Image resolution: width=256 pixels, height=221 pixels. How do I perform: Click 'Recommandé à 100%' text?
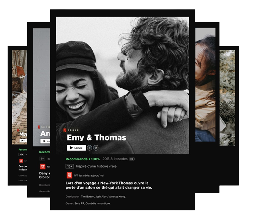[83, 159]
